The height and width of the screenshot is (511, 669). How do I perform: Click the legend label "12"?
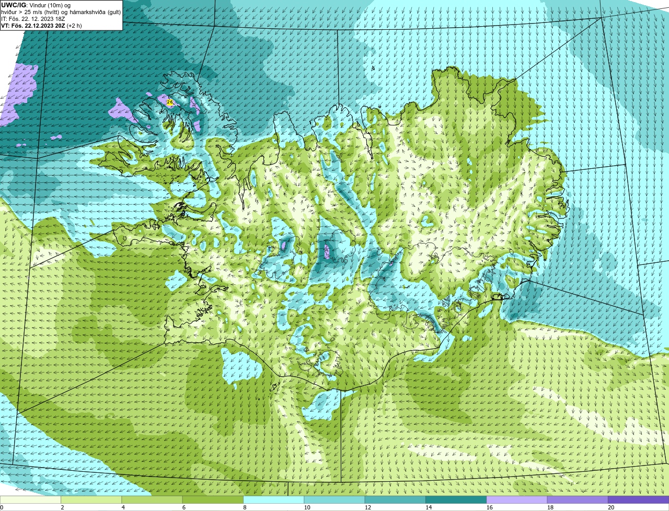367,507
